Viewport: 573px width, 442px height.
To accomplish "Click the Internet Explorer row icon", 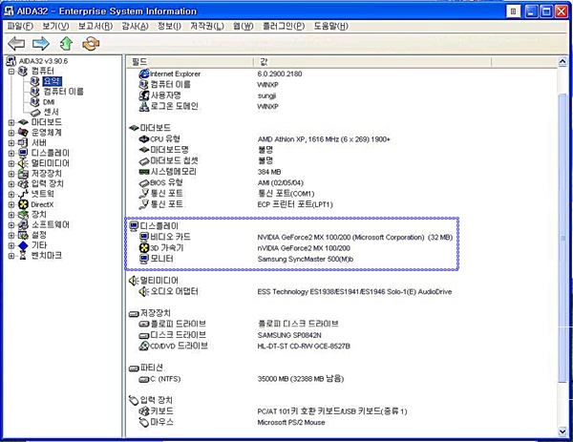I will [144, 74].
